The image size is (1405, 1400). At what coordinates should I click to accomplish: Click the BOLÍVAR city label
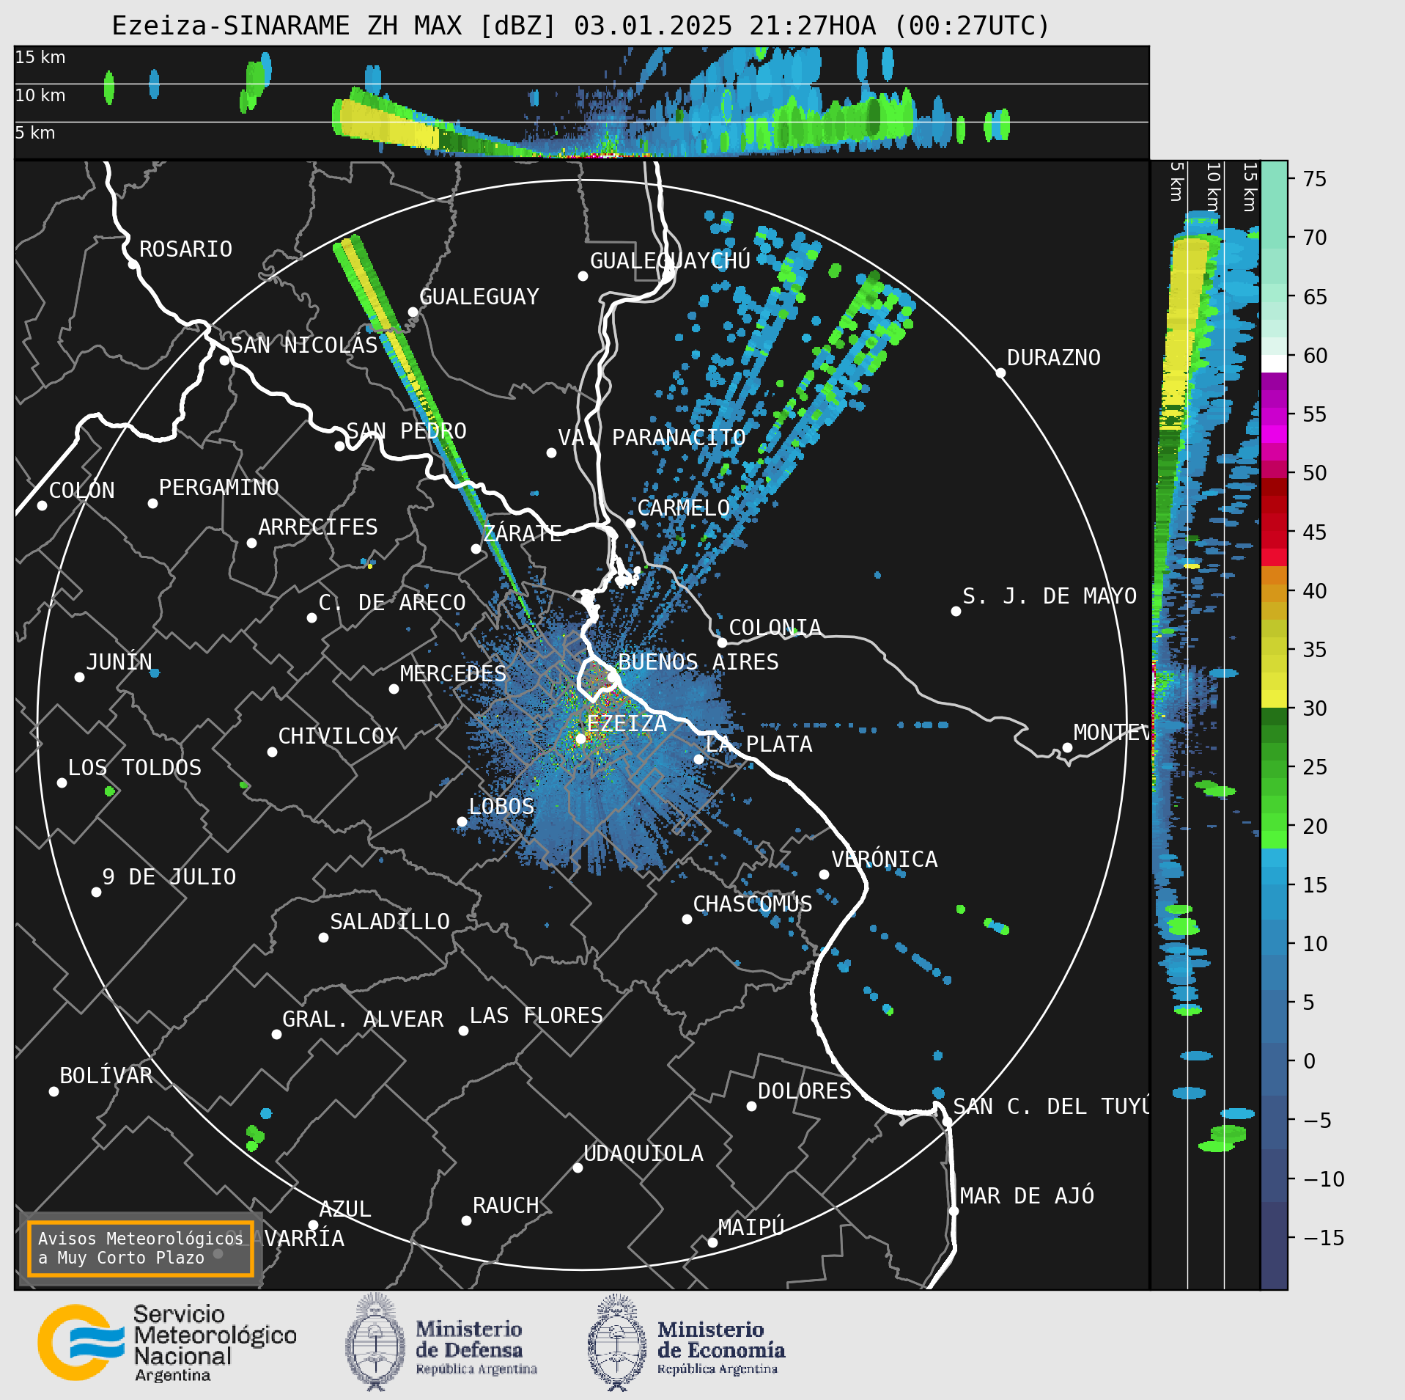point(106,1076)
